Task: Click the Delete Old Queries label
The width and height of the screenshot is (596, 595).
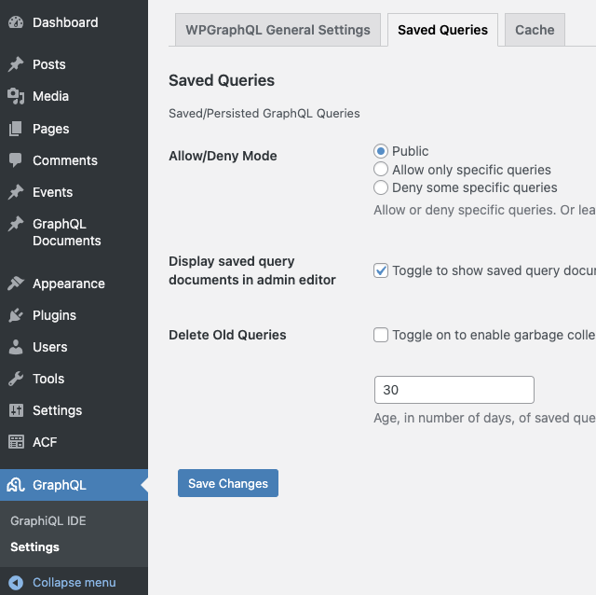Action: [x=227, y=335]
